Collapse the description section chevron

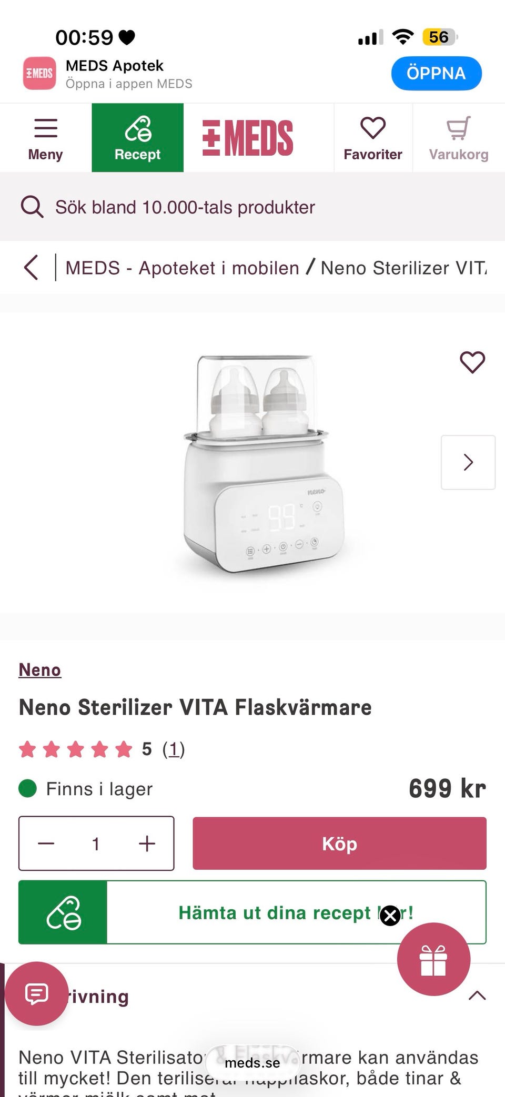(477, 996)
